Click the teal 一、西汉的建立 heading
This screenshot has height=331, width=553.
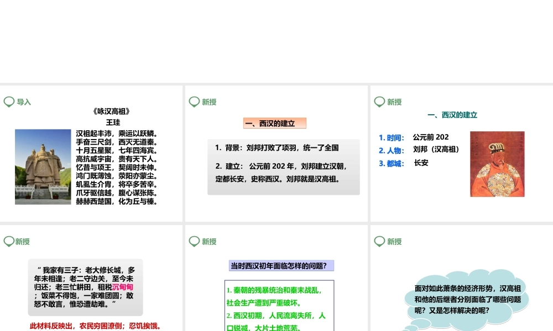click(x=452, y=115)
